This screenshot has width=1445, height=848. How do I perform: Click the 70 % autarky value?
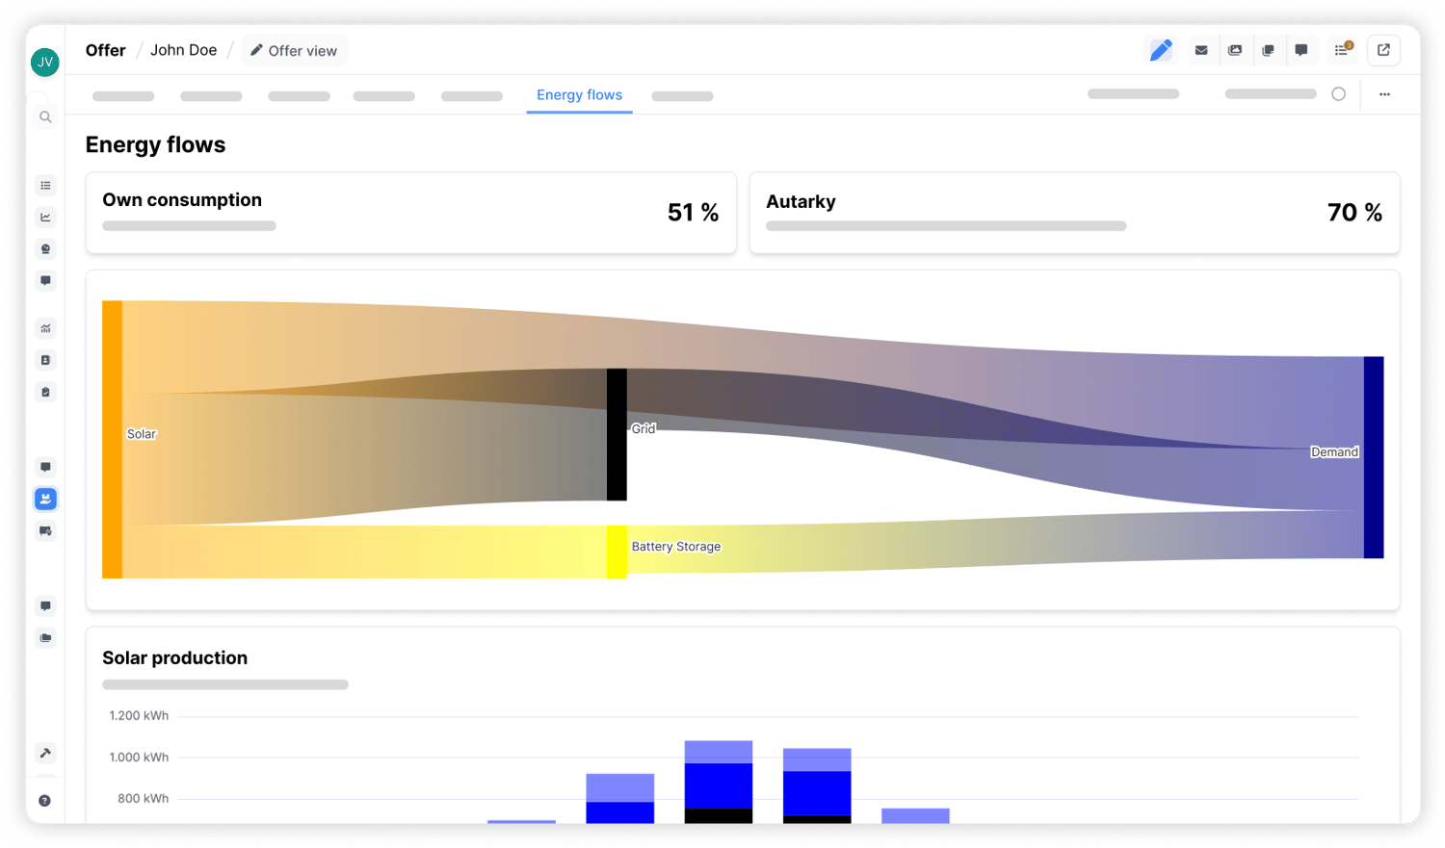[x=1354, y=213]
